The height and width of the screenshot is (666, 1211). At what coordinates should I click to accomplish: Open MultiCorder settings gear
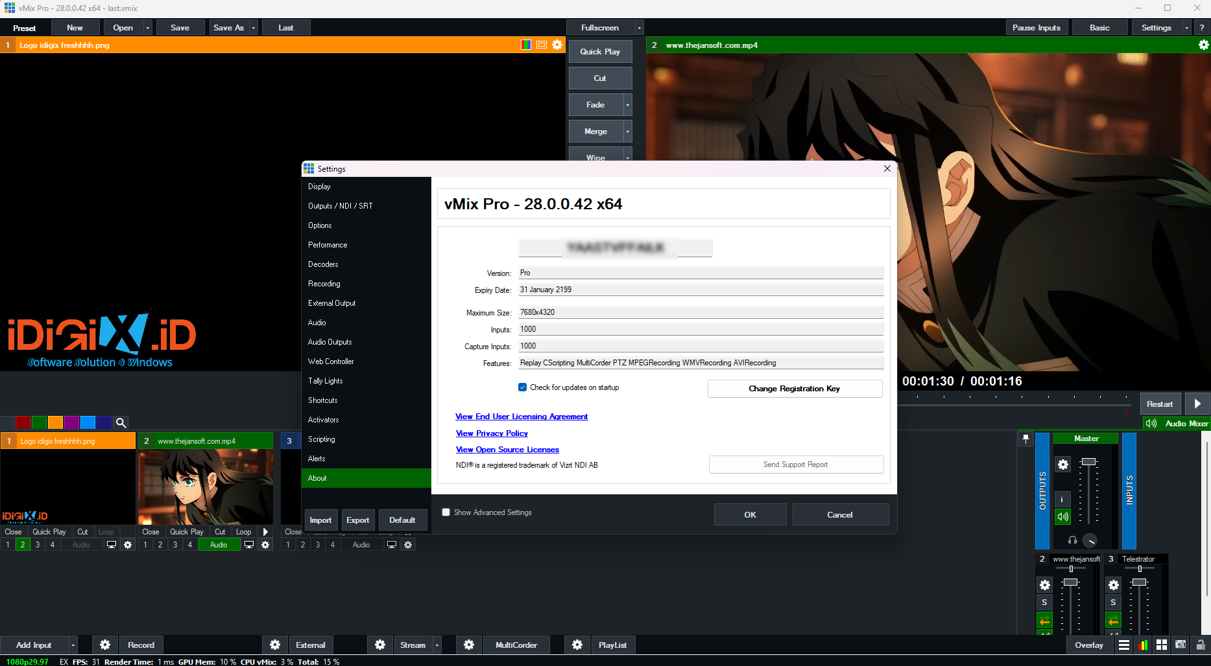[x=469, y=645]
